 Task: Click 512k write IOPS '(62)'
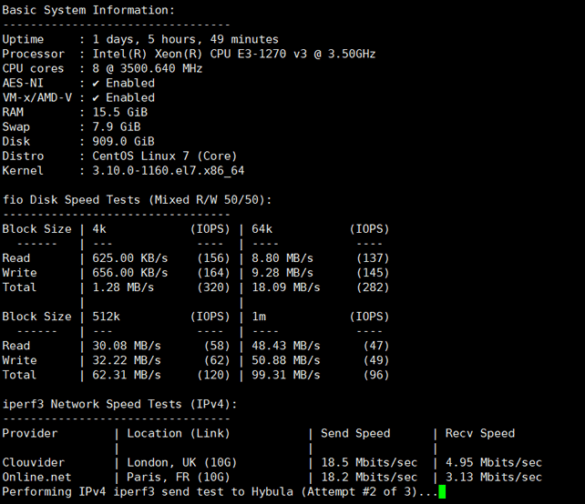217,360
